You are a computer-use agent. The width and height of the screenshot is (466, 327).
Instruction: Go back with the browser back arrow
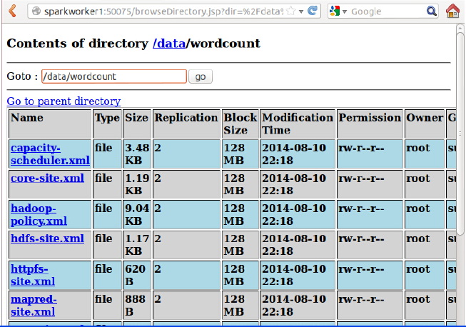12,11
